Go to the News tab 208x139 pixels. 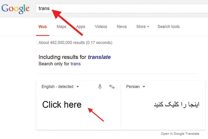(122, 27)
